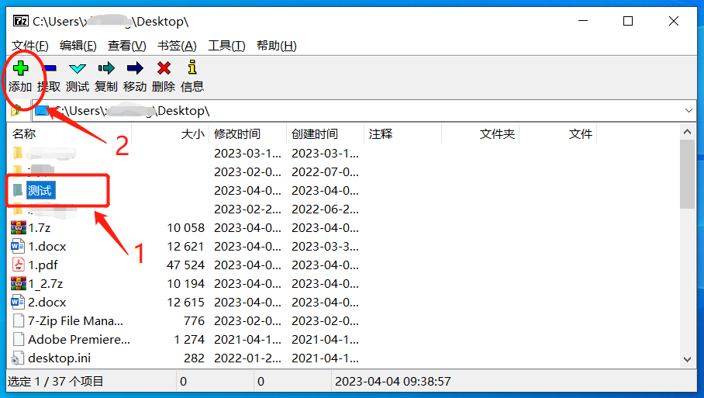Open the 书签(A) menu
The image size is (704, 398).
[x=178, y=46]
